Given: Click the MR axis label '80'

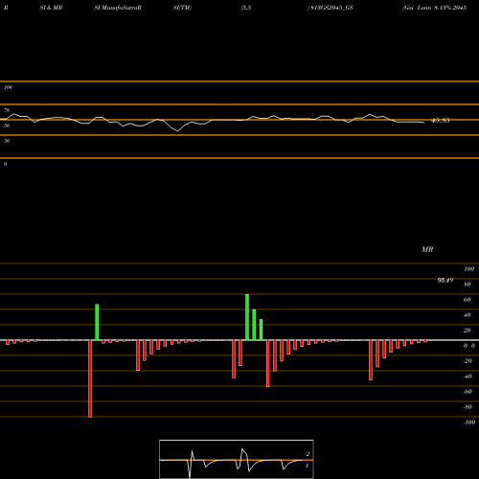Looking at the screenshot, I should (x=468, y=285).
